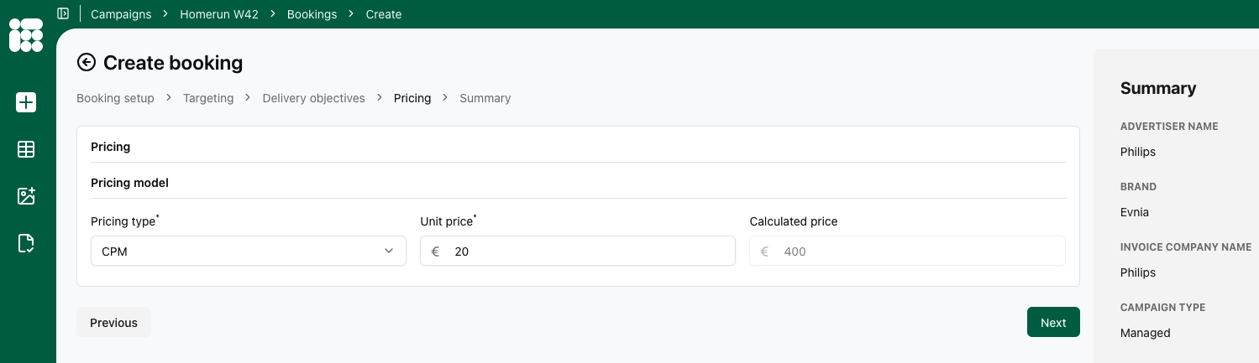Click the app logo in the sidebar

pyautogui.click(x=26, y=35)
